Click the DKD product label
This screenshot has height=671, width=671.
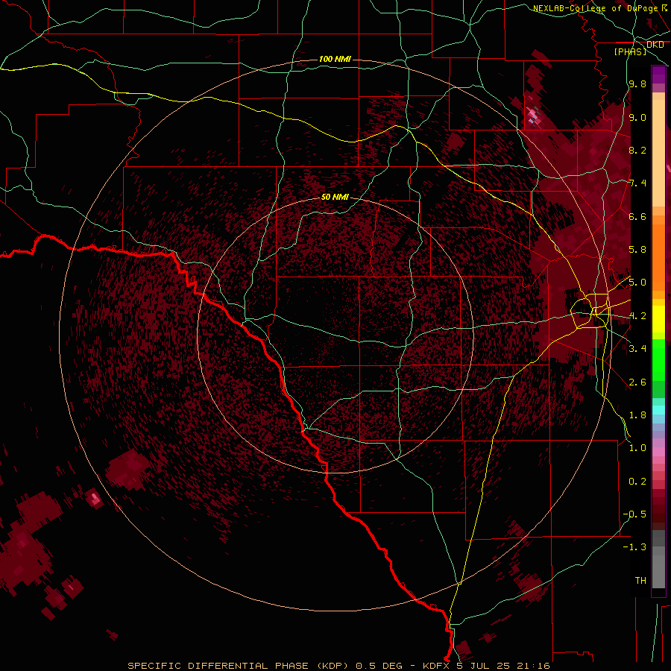click(x=655, y=45)
